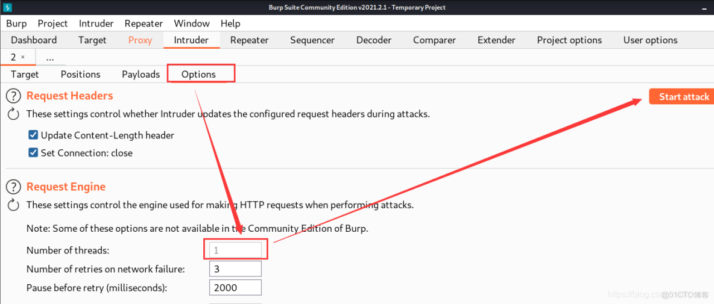Open the Project menu
The height and width of the screenshot is (304, 714).
[x=53, y=23]
